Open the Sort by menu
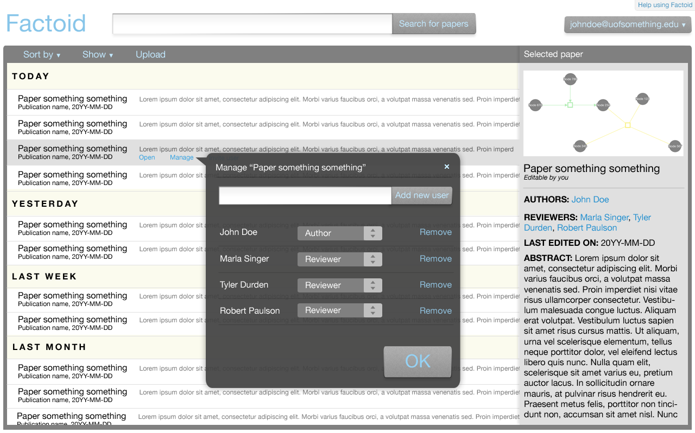 click(x=42, y=54)
